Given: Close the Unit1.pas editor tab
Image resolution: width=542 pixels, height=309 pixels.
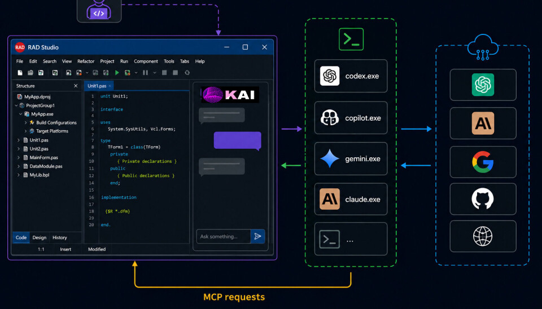Looking at the screenshot, I should (x=110, y=86).
